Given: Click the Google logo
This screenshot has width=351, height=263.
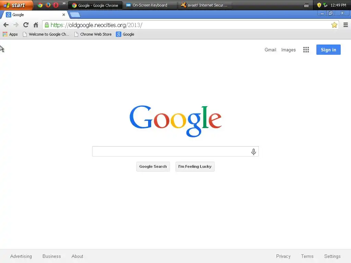Looking at the screenshot, I should tap(175, 121).
